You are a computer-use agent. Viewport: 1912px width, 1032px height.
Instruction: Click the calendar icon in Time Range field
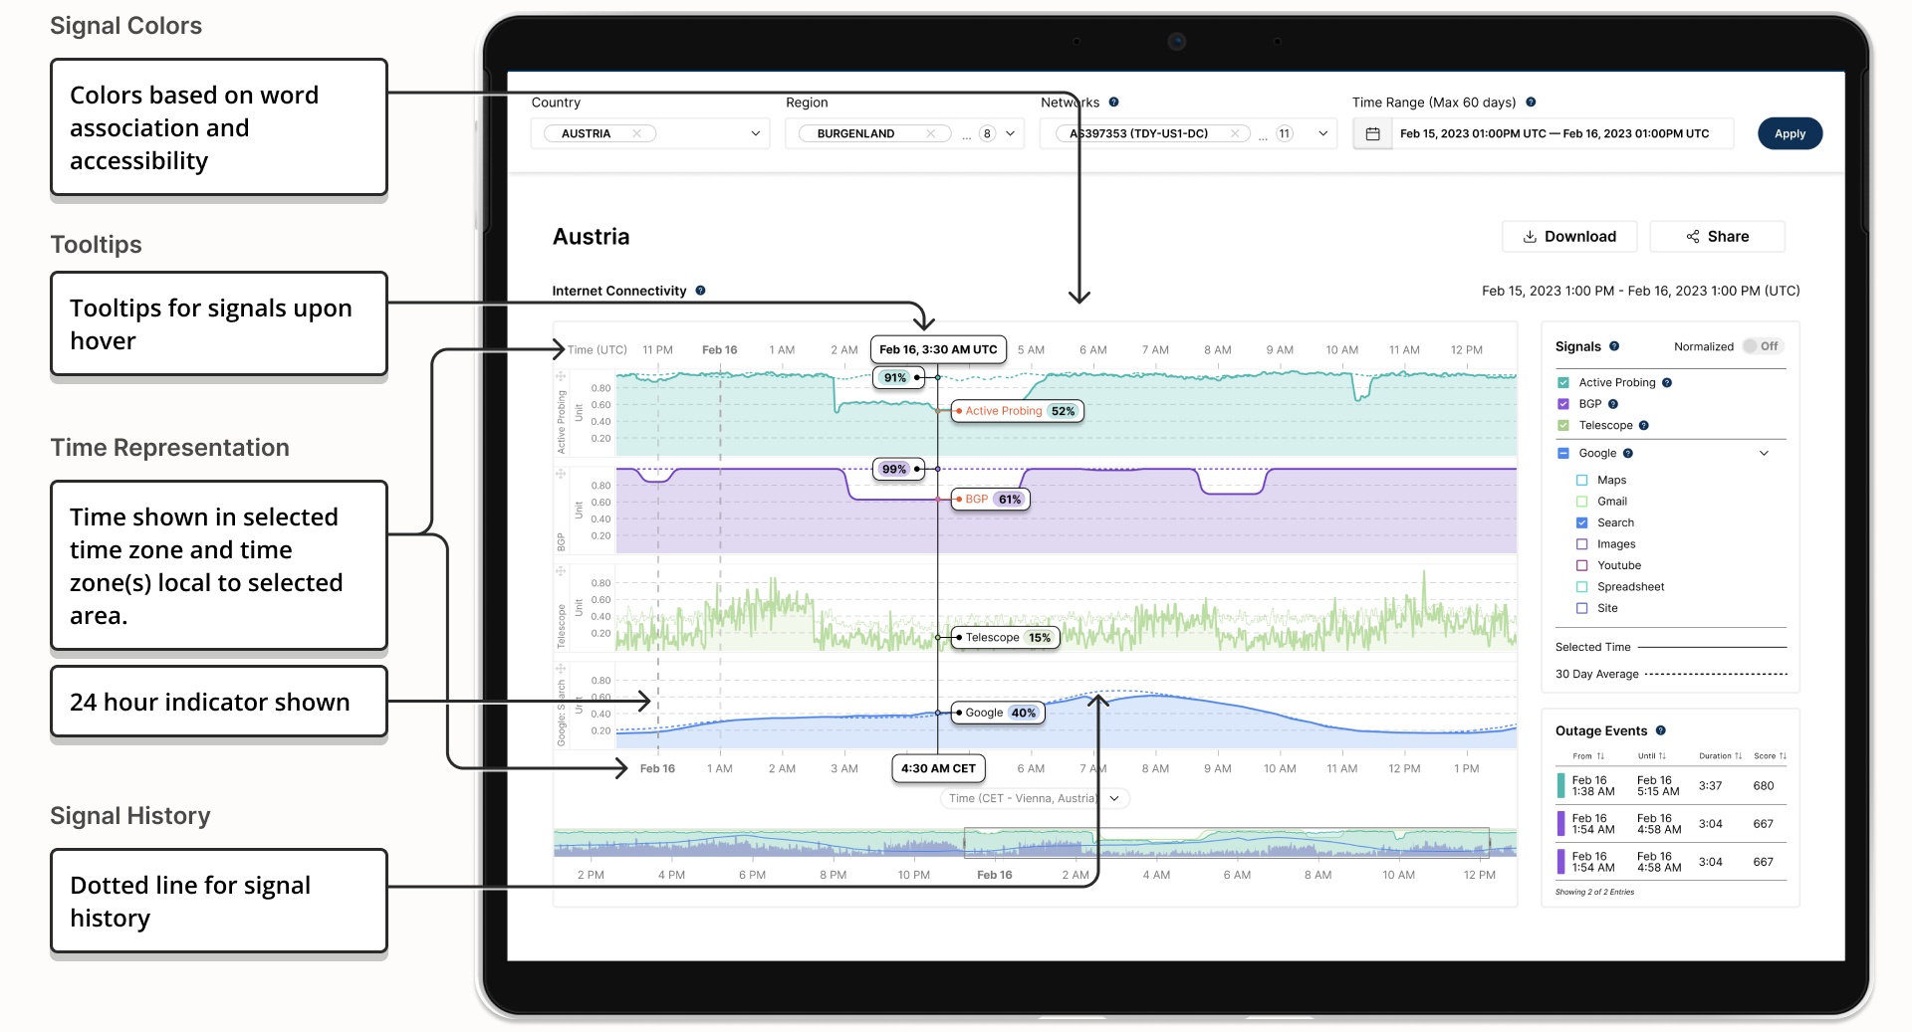(x=1372, y=133)
